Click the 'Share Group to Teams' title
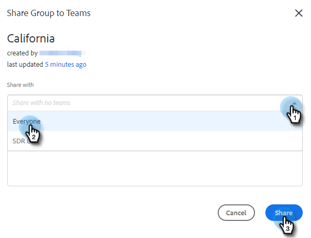Screen dimensions: 311x238 (x=49, y=13)
